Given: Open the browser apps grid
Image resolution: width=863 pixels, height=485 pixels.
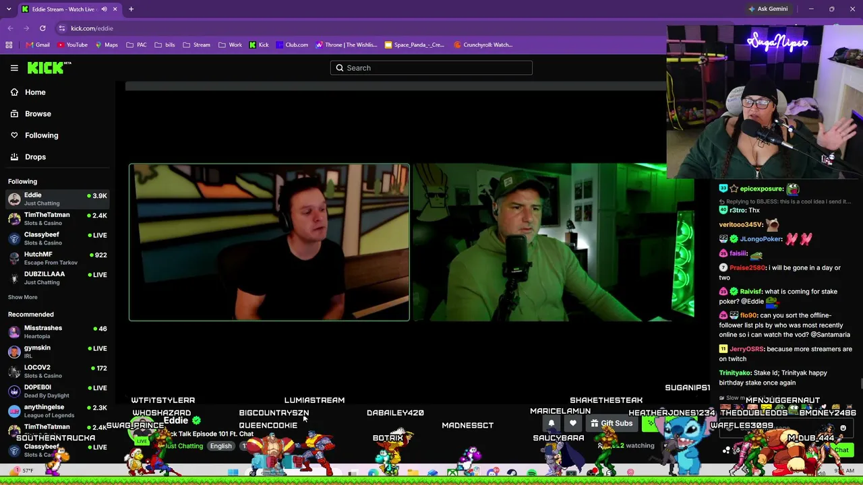Looking at the screenshot, I should point(9,45).
